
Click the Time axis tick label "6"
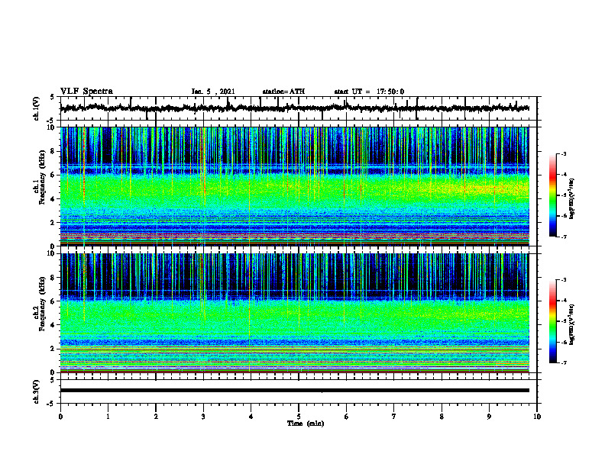pyautogui.click(x=346, y=417)
